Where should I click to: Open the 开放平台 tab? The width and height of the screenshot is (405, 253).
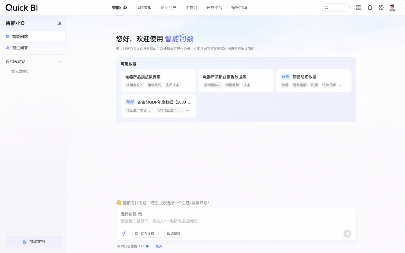pyautogui.click(x=214, y=8)
